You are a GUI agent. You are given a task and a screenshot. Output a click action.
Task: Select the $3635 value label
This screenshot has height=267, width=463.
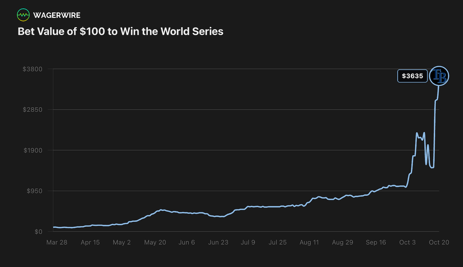(x=413, y=76)
